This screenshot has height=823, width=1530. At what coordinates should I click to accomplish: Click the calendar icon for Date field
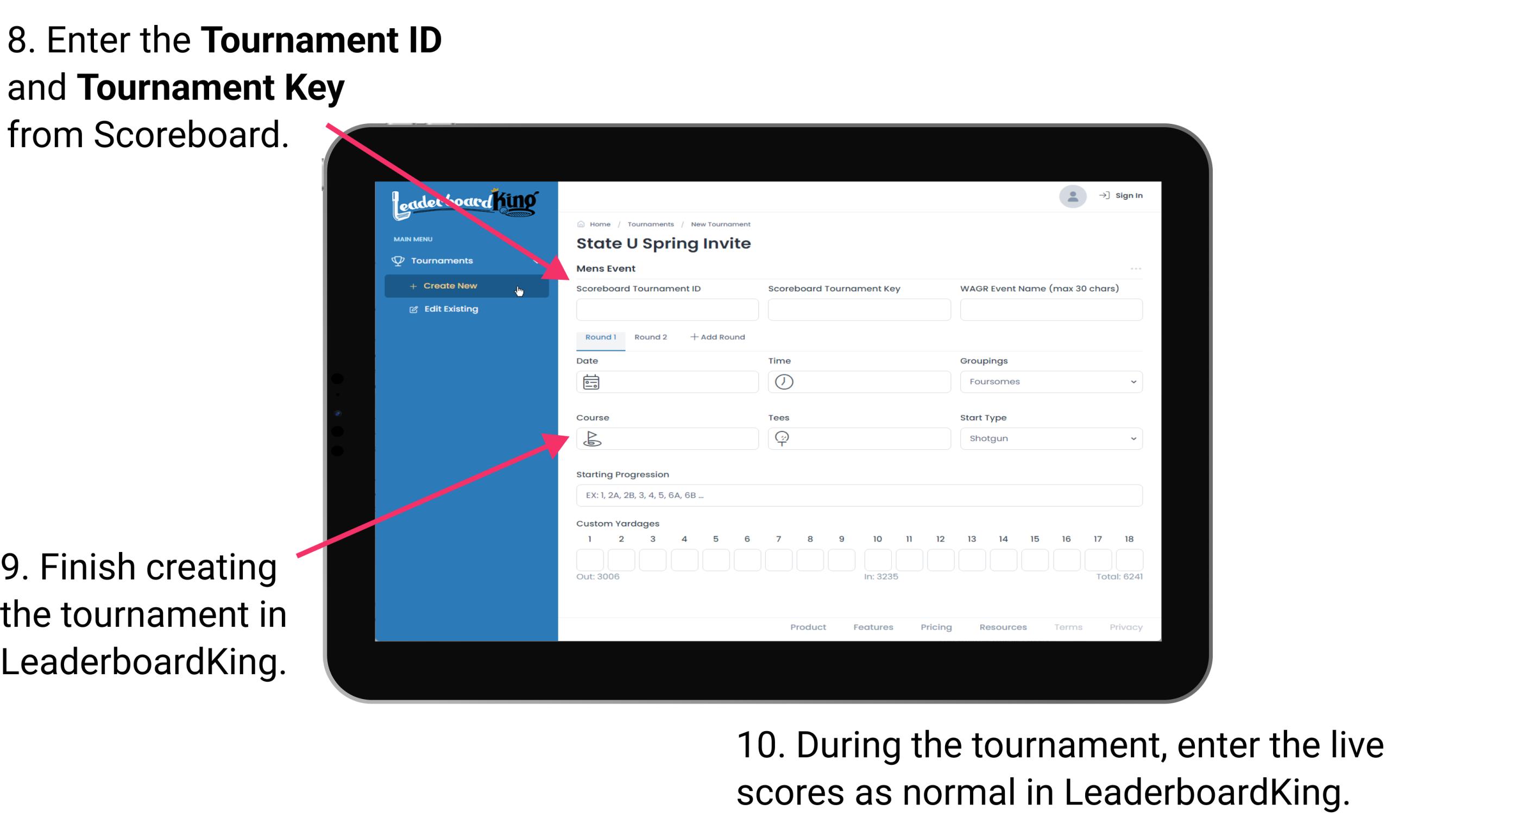pyautogui.click(x=591, y=381)
